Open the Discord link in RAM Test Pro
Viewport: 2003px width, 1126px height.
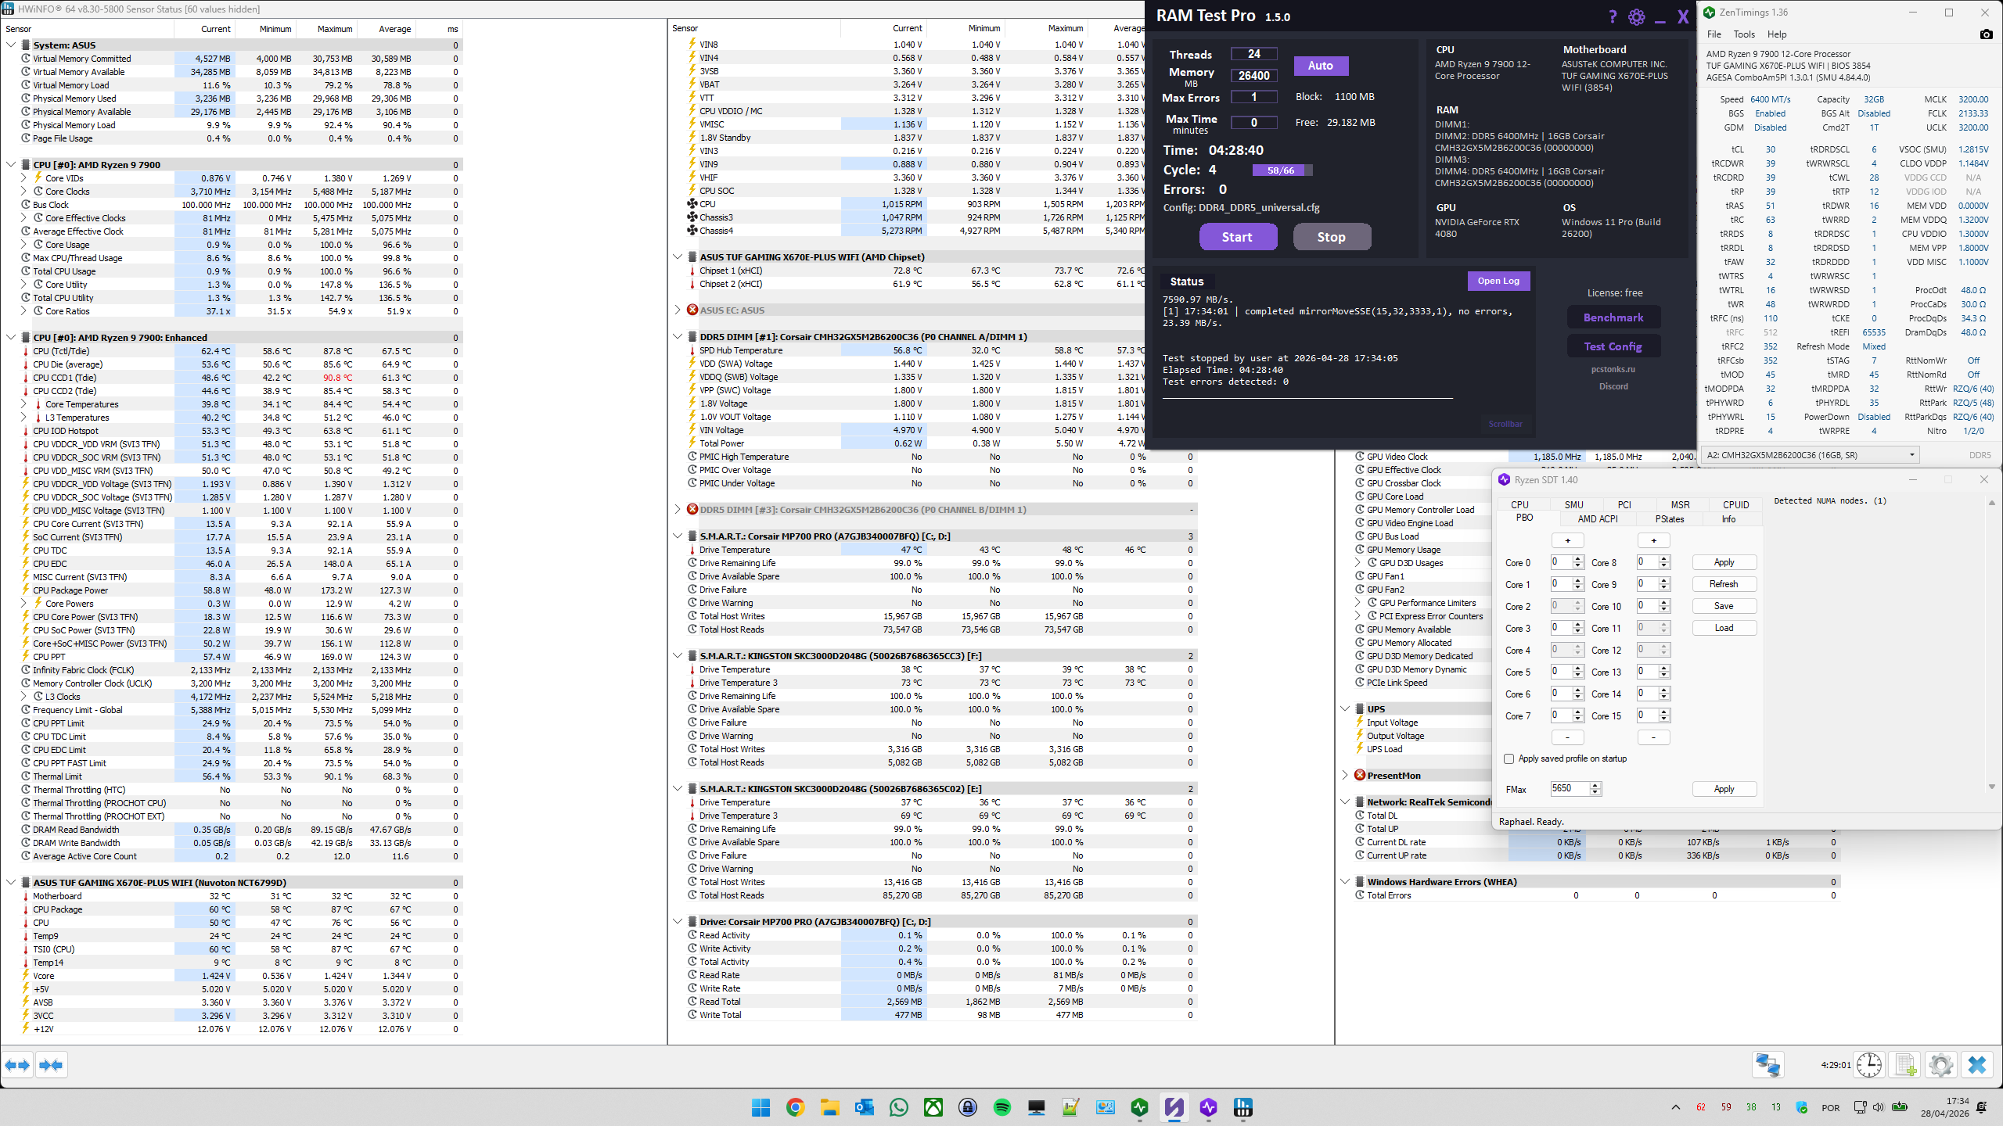point(1613,386)
